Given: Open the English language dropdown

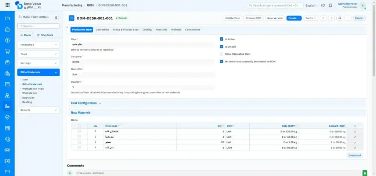Looking at the screenshot, I should 312,5.
